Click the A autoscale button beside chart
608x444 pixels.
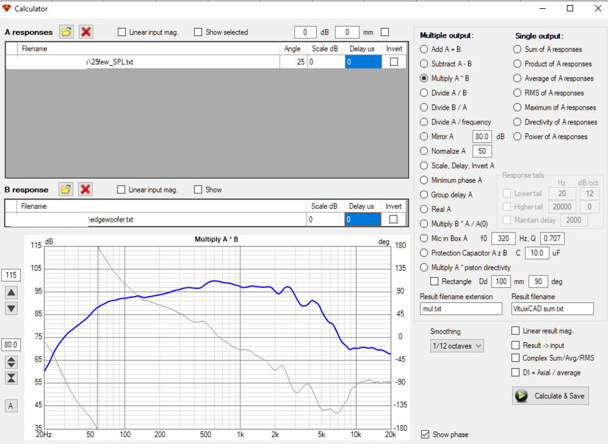tap(11, 406)
